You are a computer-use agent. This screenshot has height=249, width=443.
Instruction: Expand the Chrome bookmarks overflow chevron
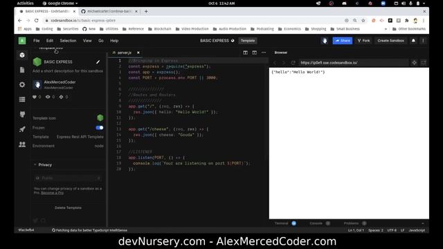[x=386, y=29]
